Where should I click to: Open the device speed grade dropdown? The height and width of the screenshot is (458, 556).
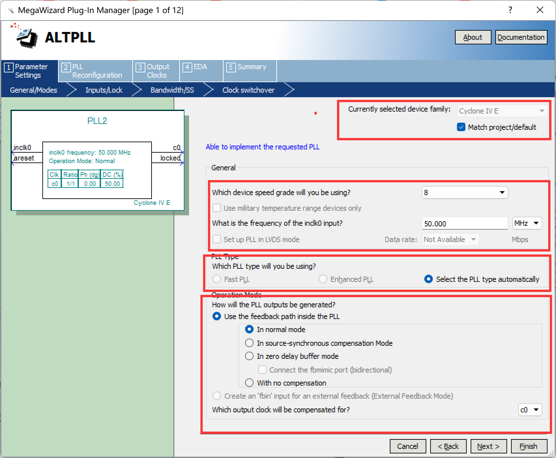[x=465, y=192]
